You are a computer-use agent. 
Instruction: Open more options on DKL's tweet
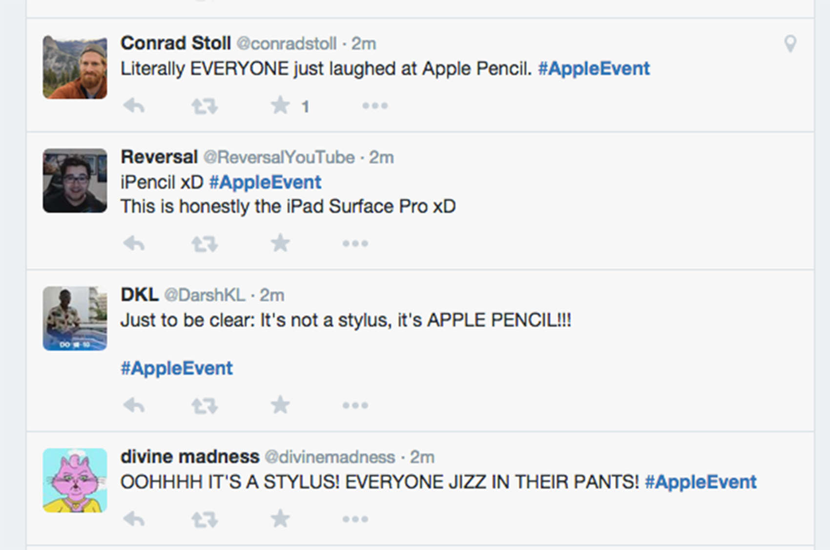coord(355,405)
